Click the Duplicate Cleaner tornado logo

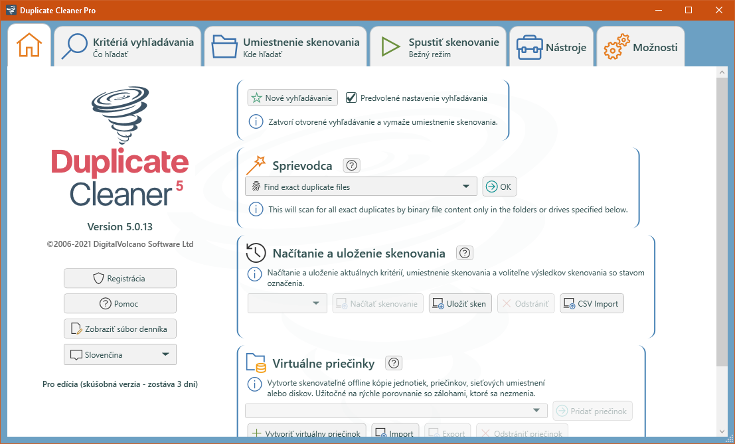point(120,114)
